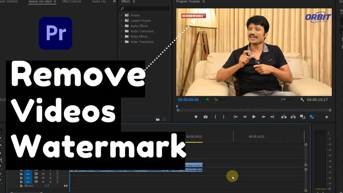Click the Extract button
The width and height of the screenshot is (343, 193).
pyautogui.click(x=293, y=117)
